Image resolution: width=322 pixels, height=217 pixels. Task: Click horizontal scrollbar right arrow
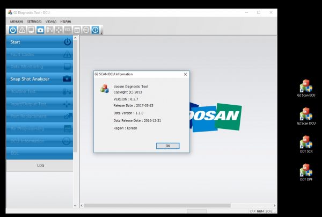274,206
